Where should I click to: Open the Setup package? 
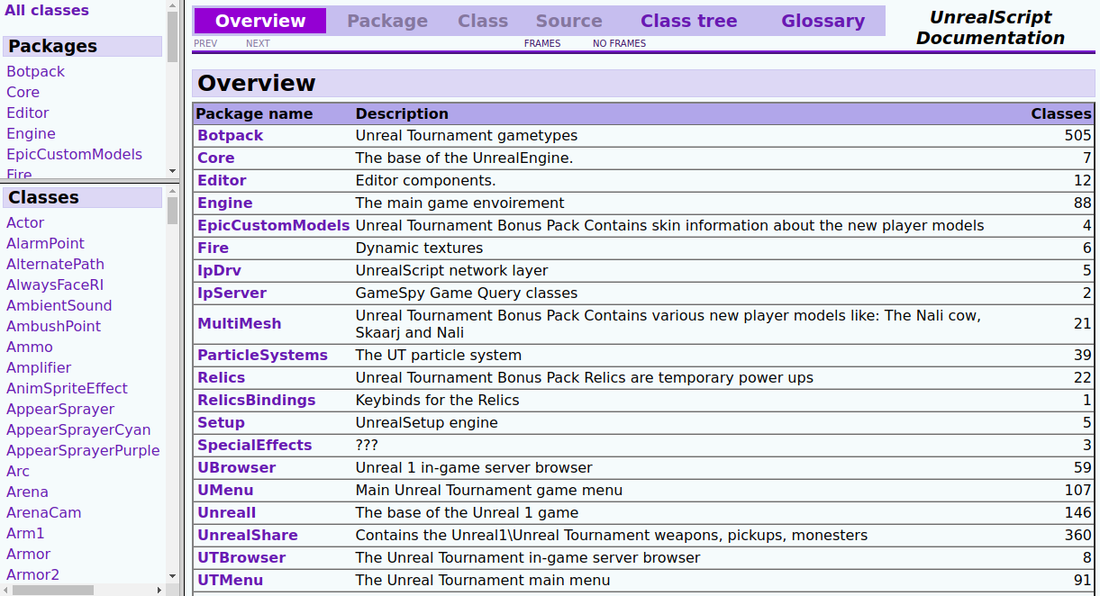(222, 423)
